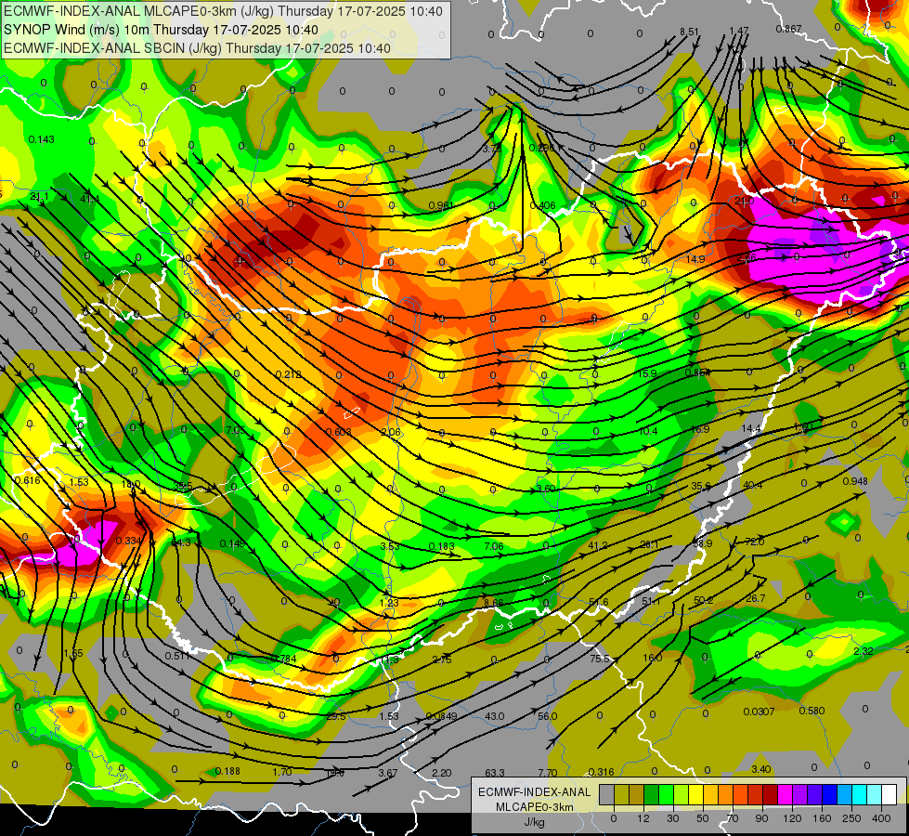Click the map value 15.9
The height and width of the screenshot is (836, 909).
(x=647, y=373)
